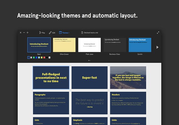
Task: Select the white color swatch
Action: tap(49, 57)
